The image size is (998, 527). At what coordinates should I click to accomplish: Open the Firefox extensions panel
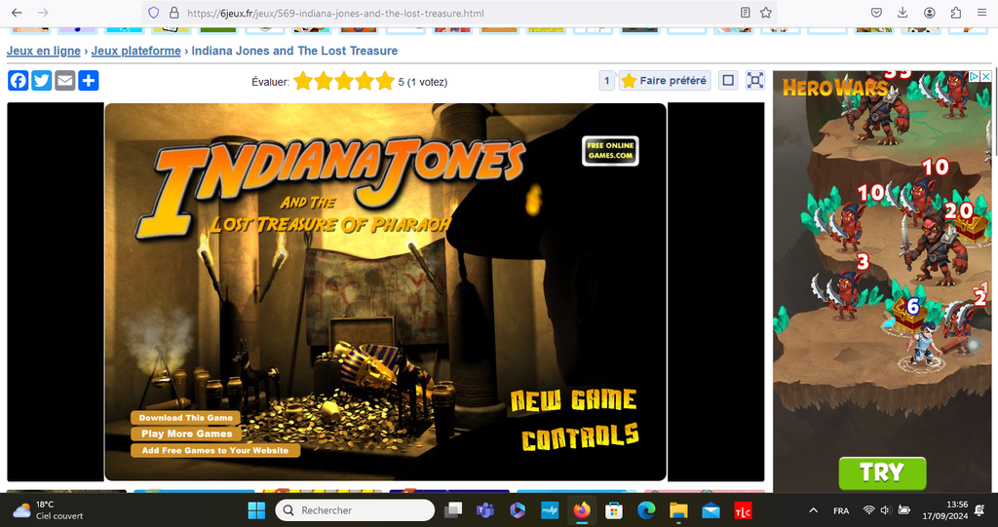[955, 13]
